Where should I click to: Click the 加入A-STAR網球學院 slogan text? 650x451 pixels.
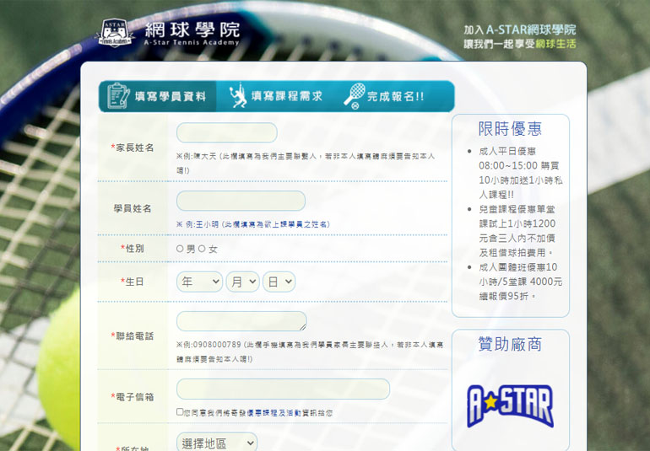pos(520,30)
